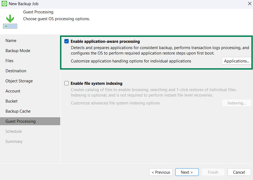
Task: Open the Applications... settings button
Action: pyautogui.click(x=236, y=61)
